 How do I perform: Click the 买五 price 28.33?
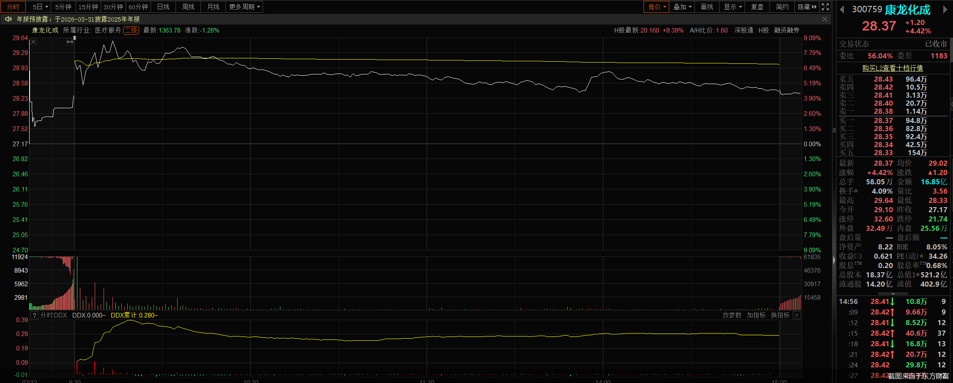[x=884, y=153]
